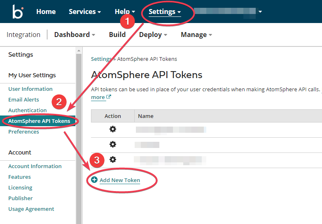Click the plus icon beside Add New Token
The image size is (322, 224).
coord(94,180)
